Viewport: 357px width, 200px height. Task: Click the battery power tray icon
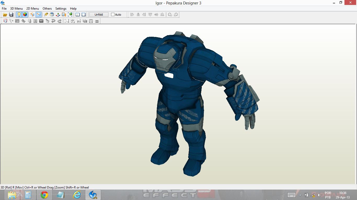tap(307, 195)
